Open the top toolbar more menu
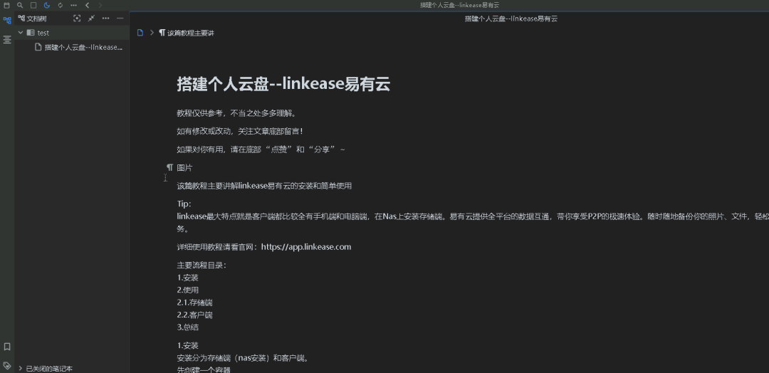 (x=73, y=5)
